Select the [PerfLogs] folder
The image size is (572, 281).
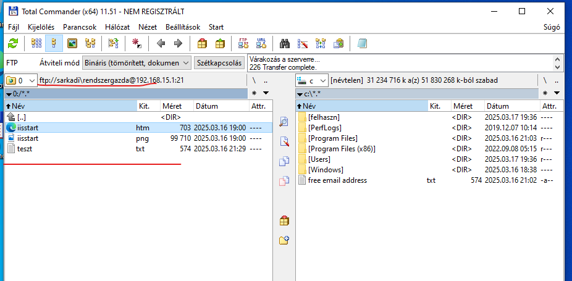(429, 128)
